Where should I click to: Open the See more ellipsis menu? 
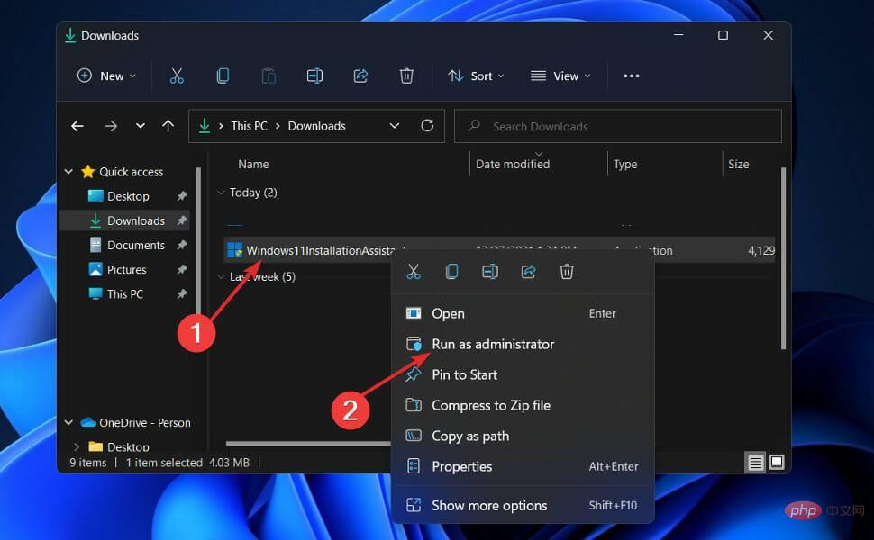pyautogui.click(x=631, y=76)
